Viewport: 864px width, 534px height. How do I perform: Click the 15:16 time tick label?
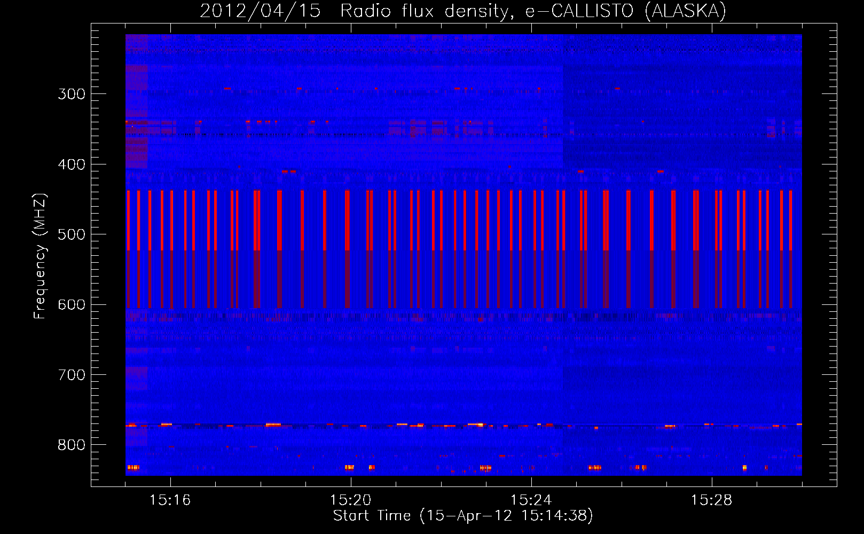click(x=170, y=500)
